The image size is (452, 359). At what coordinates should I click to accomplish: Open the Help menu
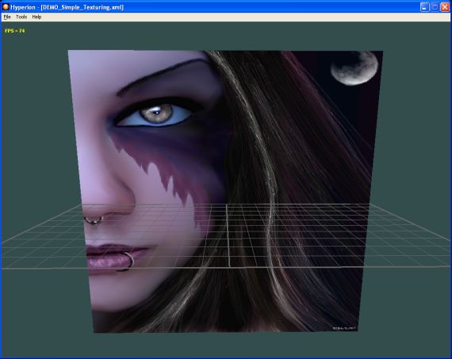[x=36, y=17]
